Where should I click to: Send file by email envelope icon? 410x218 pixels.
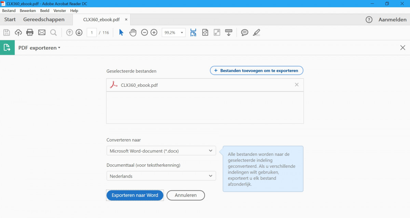(42, 32)
